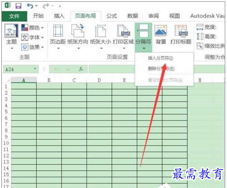Click the 宽度 width scaling icon
Screen dimensions: 227x188
[x=200, y=27]
